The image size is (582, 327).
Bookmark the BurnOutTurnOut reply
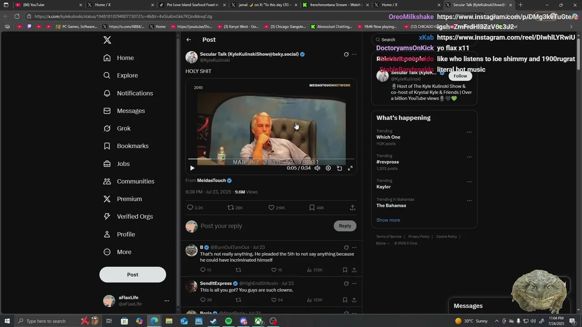(x=345, y=270)
